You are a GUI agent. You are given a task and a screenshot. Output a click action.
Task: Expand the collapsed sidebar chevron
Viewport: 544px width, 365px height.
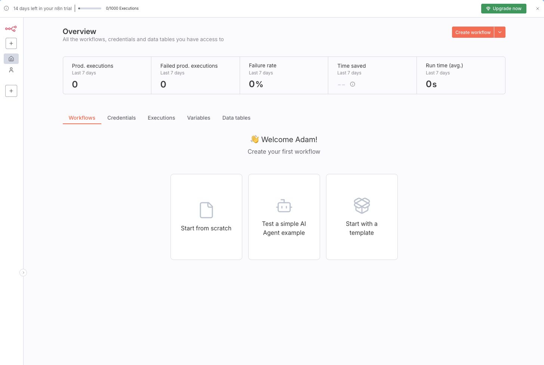point(23,273)
